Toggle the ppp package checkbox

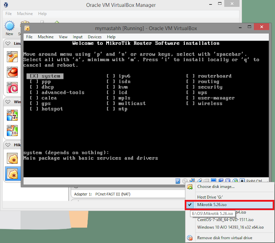34,81
